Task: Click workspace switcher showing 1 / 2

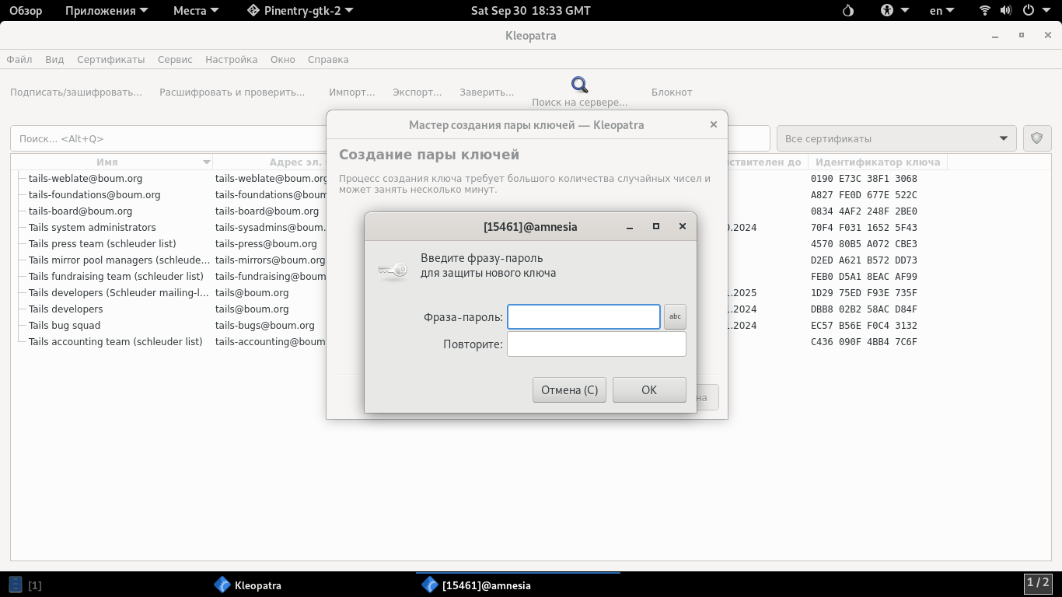Action: (1038, 583)
